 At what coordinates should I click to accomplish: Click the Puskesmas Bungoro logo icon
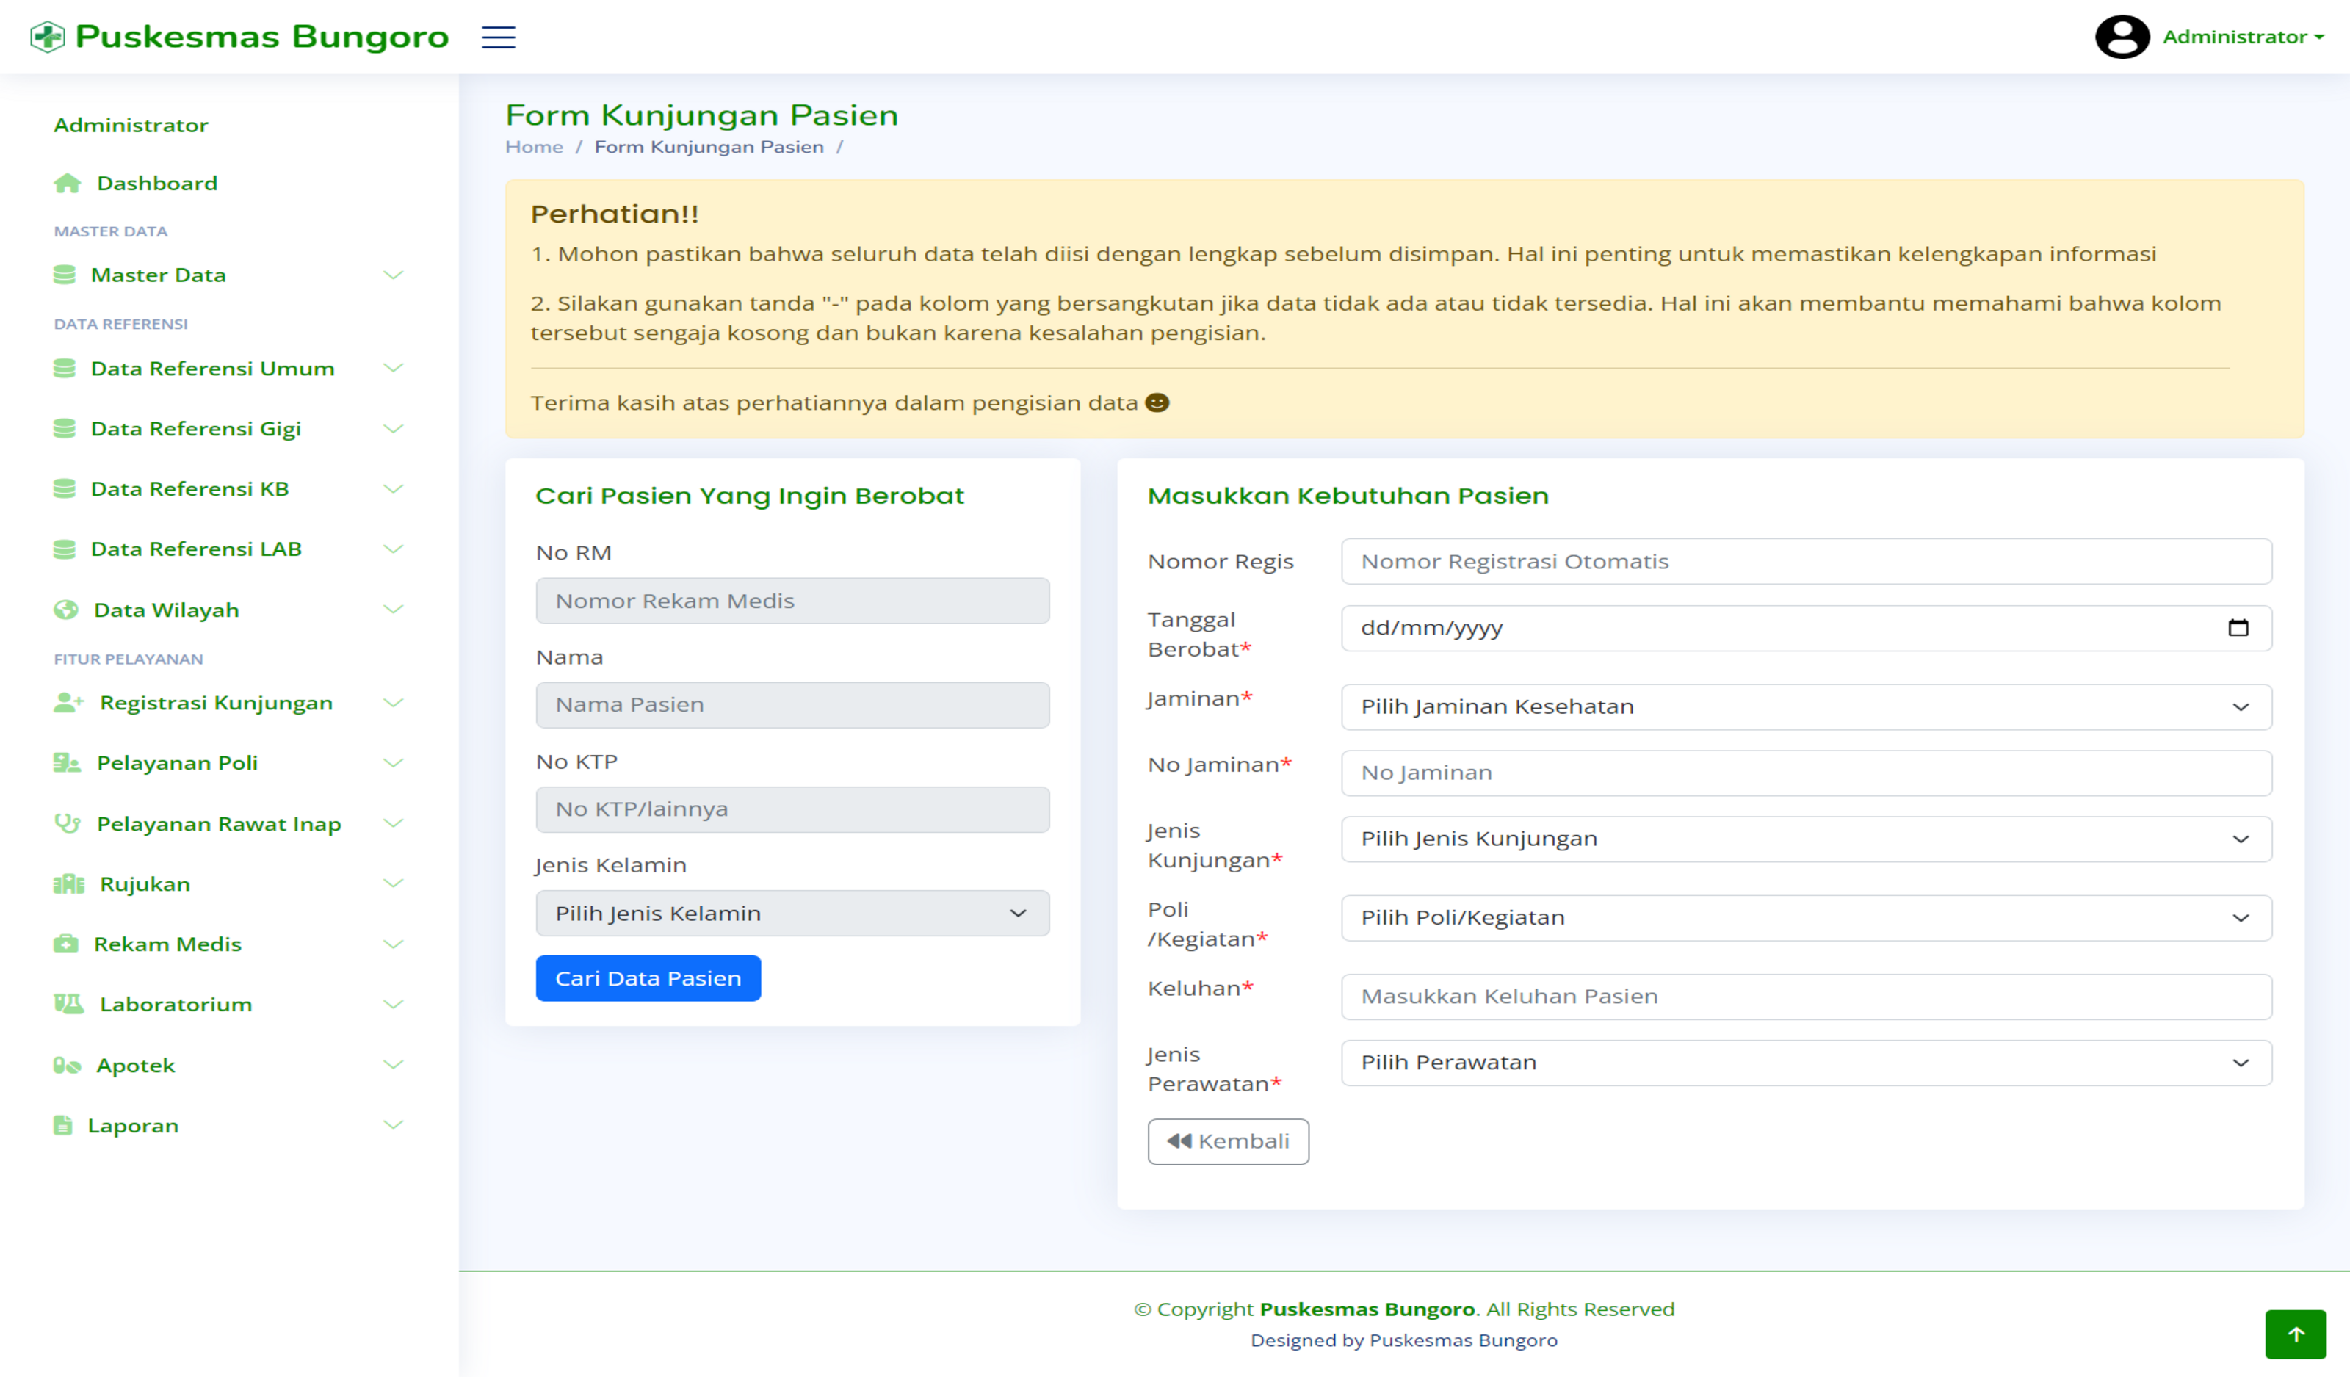tap(48, 37)
